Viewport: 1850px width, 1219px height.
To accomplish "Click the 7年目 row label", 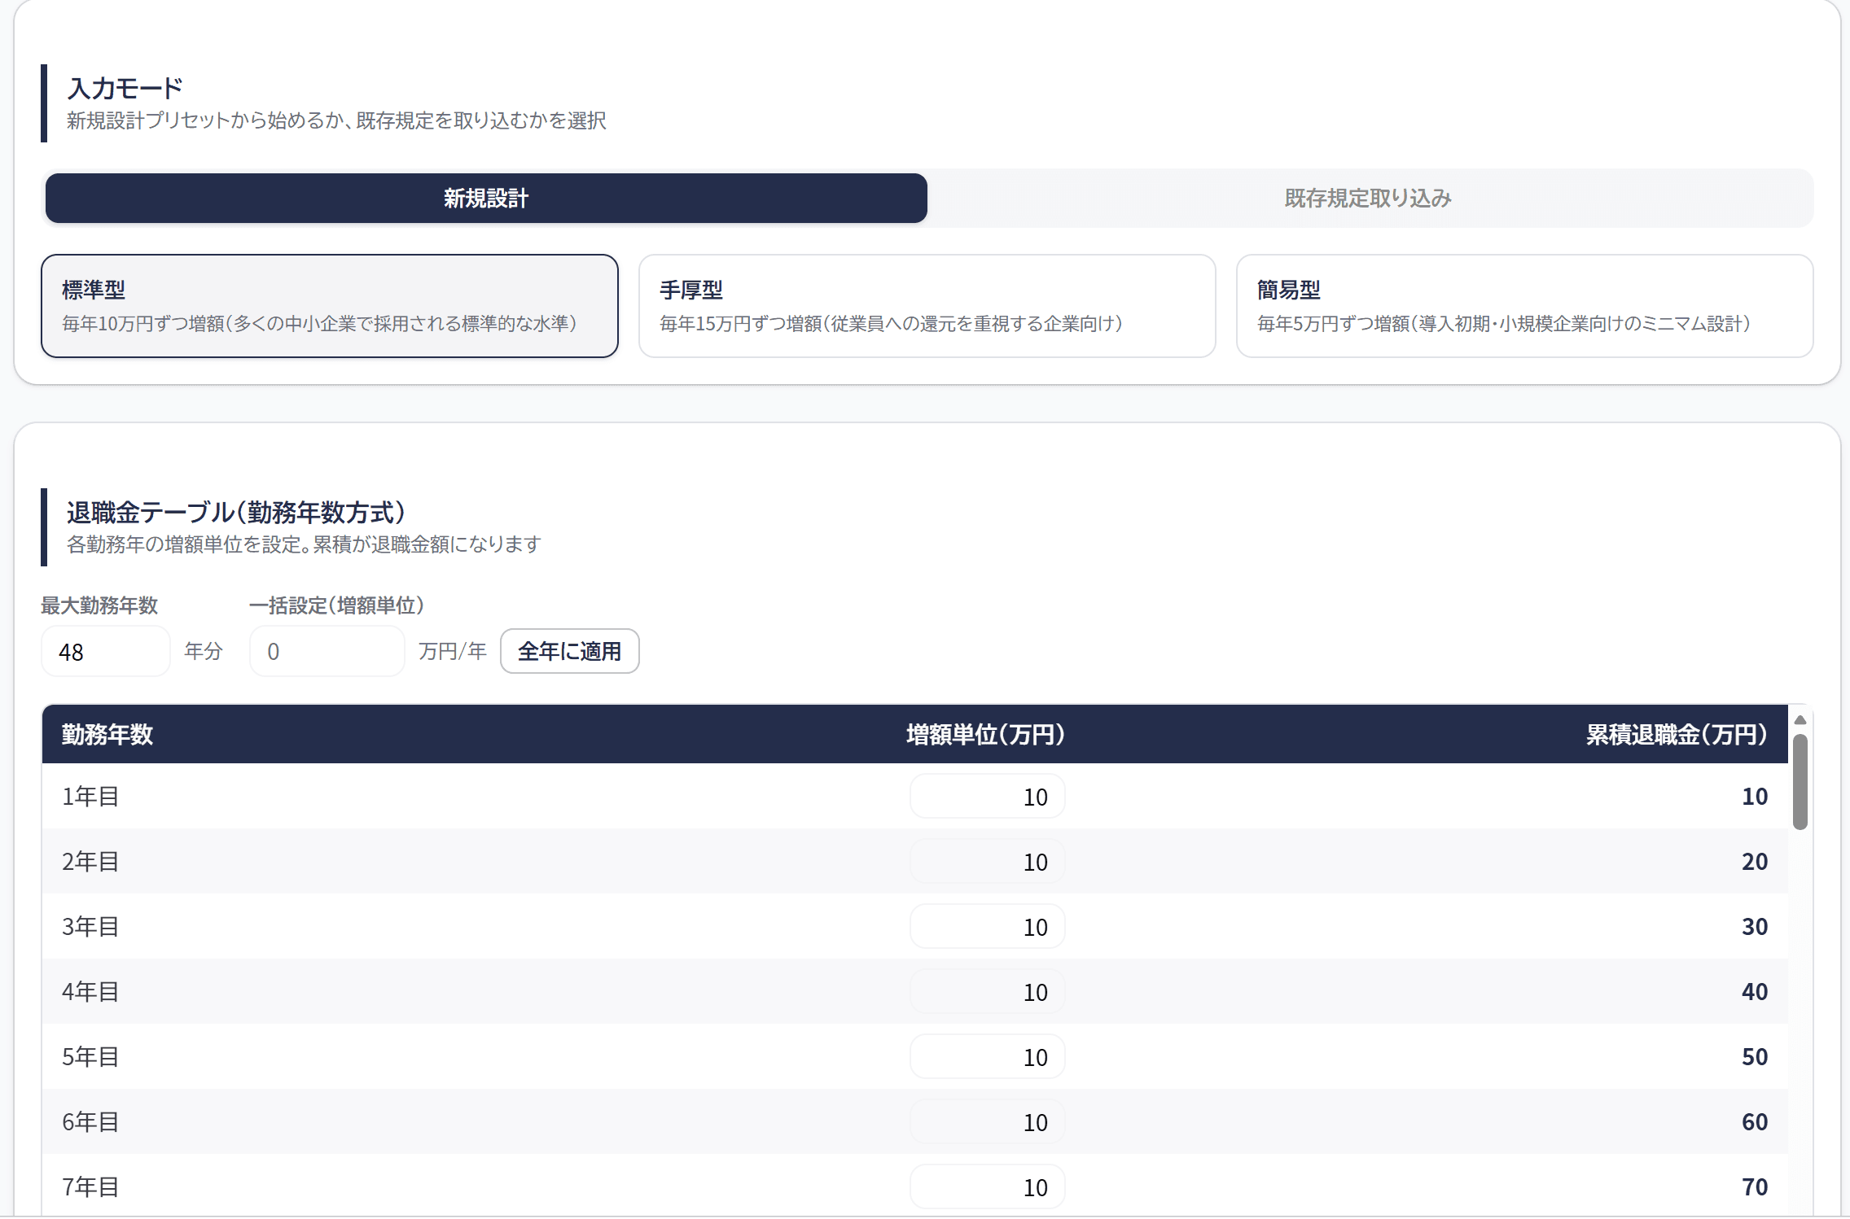I will [90, 1186].
